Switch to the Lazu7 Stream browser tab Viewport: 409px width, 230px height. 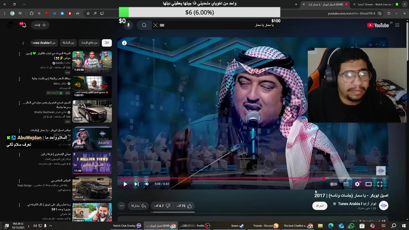[x=375, y=4]
